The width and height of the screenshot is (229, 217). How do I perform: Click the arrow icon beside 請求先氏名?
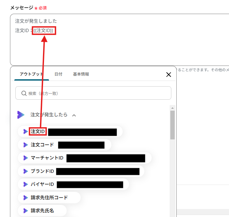(26, 211)
